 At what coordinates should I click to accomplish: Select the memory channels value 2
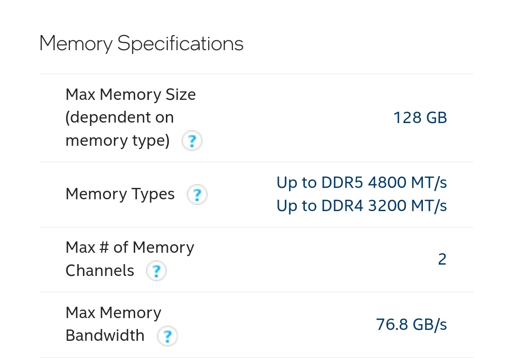[x=442, y=259]
